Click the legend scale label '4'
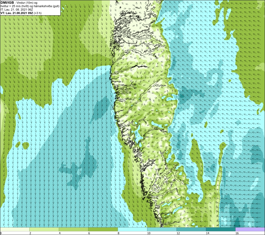Screen dimensions: 265x235 pyautogui.click(x=60, y=233)
